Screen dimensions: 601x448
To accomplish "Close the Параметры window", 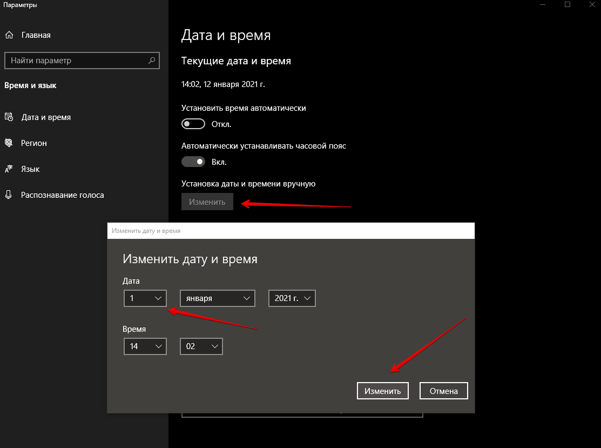I will [x=592, y=5].
